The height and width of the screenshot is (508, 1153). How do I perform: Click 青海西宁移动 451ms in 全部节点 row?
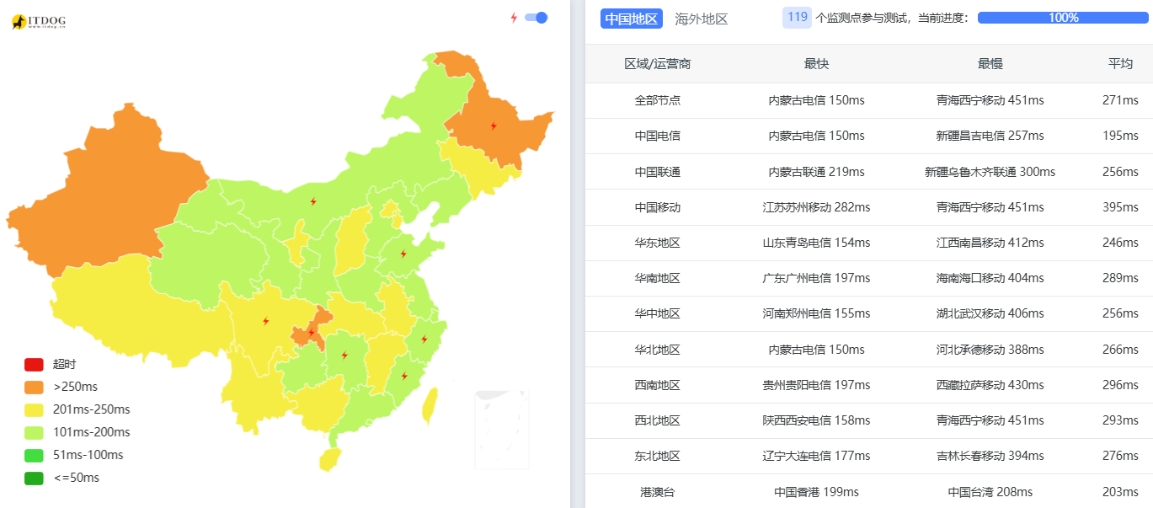(990, 100)
